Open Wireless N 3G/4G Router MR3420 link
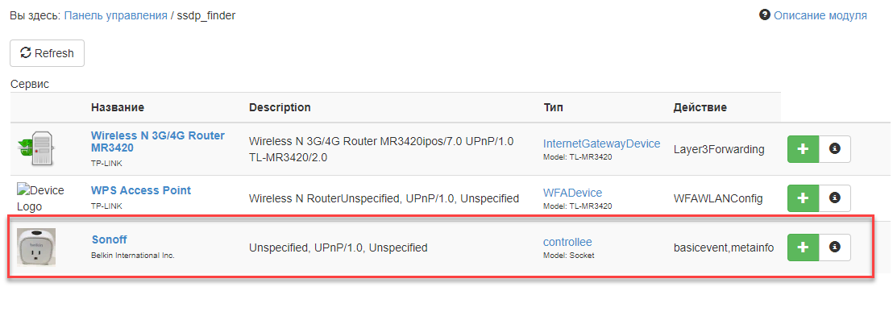The image size is (893, 312). (158, 142)
